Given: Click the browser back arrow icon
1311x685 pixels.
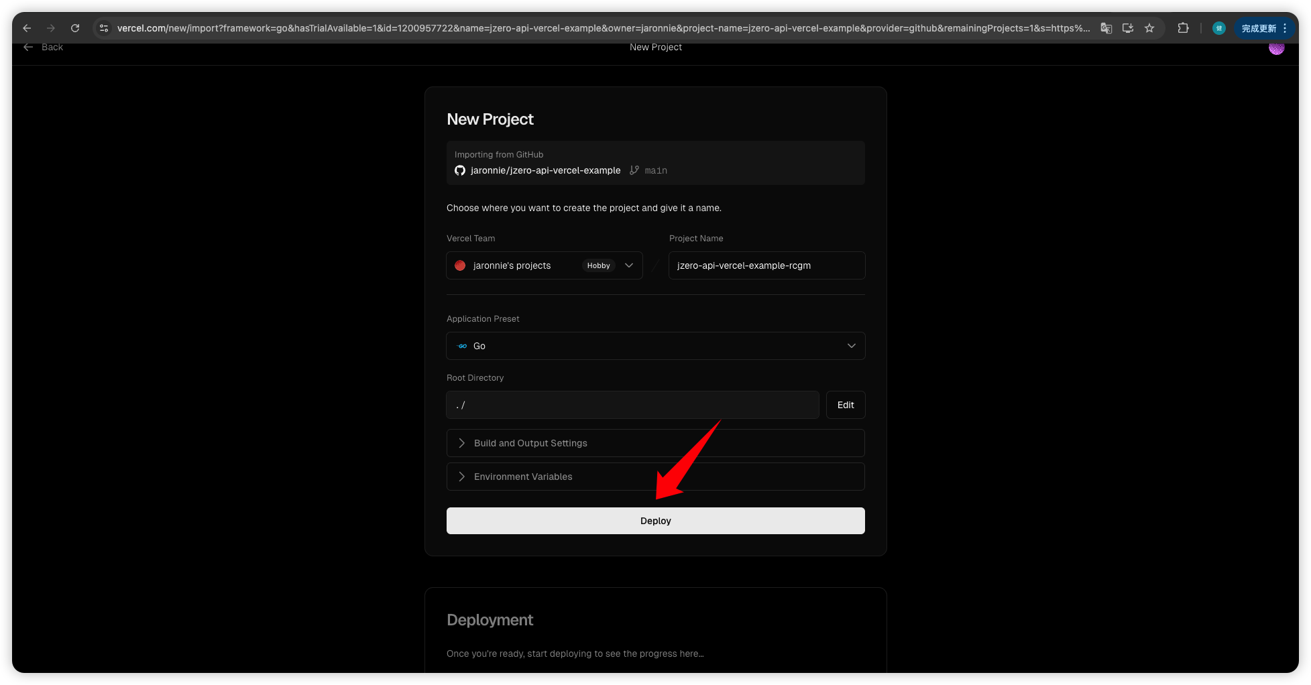Looking at the screenshot, I should click(x=27, y=28).
